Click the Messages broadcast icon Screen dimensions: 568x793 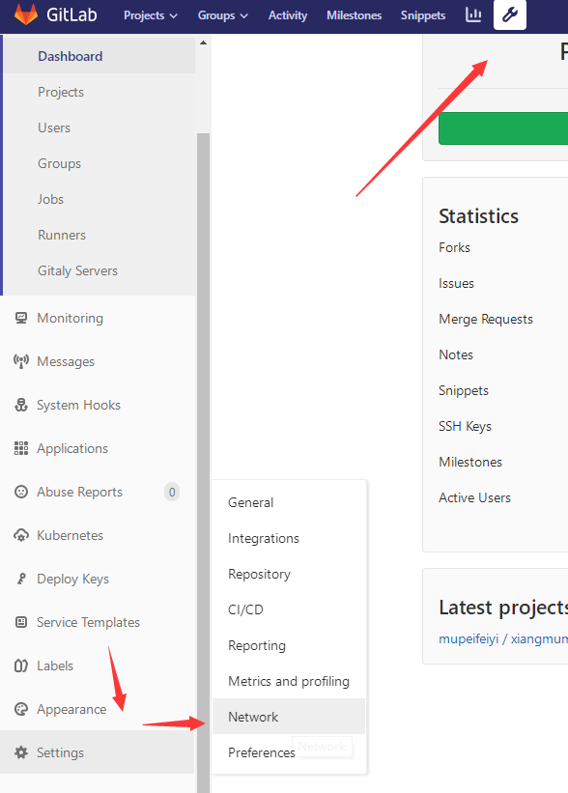click(20, 361)
